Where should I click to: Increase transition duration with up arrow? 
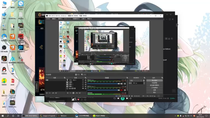pos(144,83)
